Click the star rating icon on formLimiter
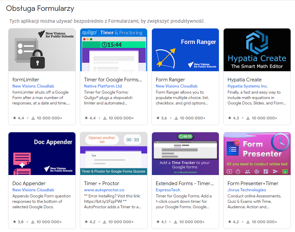Screen dimensions: 295x232 point(14,118)
